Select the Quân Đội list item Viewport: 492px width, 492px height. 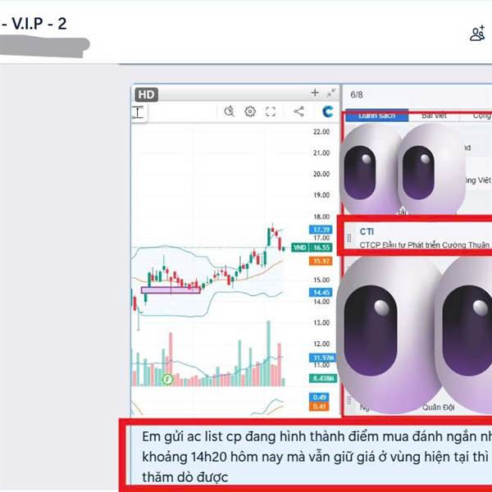tap(438, 408)
